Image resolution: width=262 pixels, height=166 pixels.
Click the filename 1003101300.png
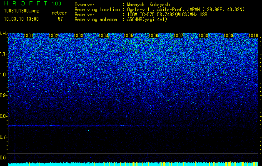pyautogui.click(x=22, y=11)
